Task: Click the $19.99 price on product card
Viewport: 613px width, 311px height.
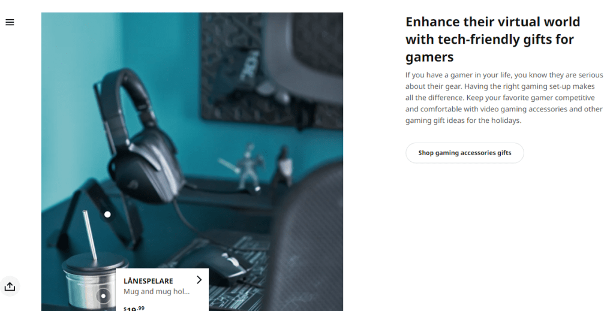Action: pyautogui.click(x=134, y=308)
